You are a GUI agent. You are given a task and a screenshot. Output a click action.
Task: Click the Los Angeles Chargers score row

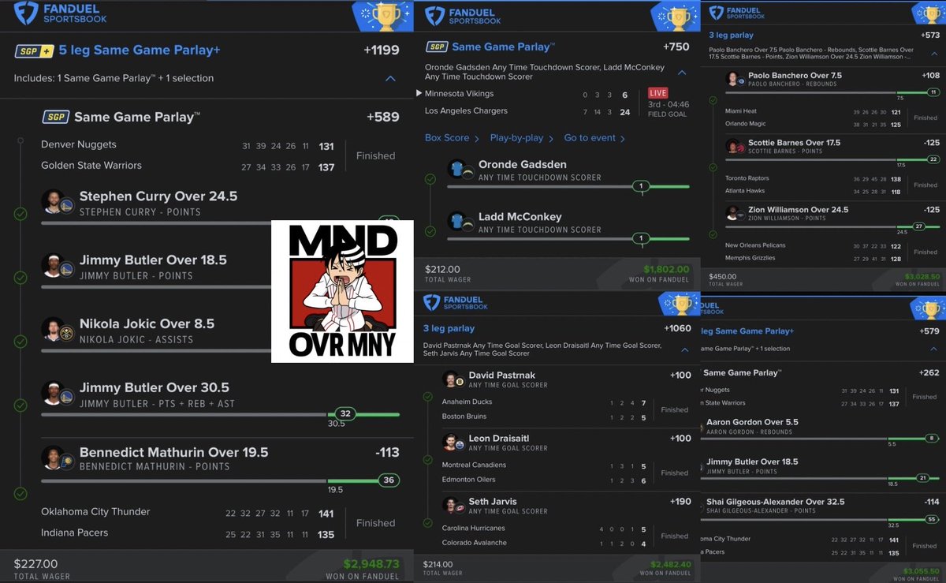point(527,111)
